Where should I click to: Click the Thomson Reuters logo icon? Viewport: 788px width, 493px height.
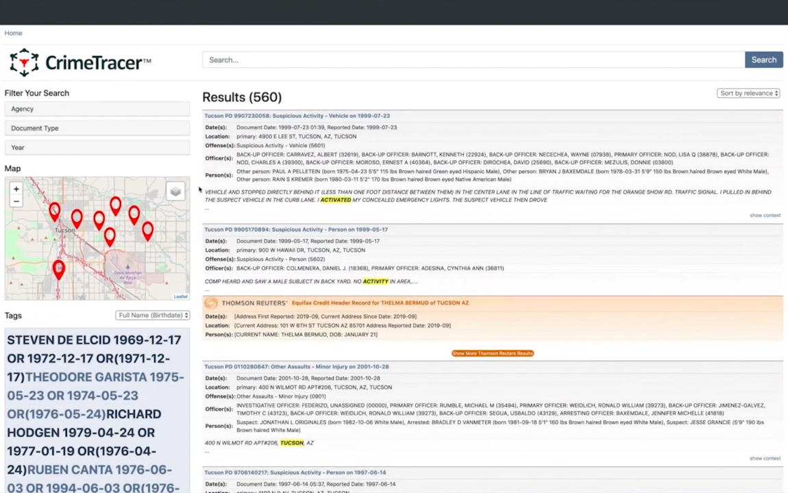click(211, 303)
